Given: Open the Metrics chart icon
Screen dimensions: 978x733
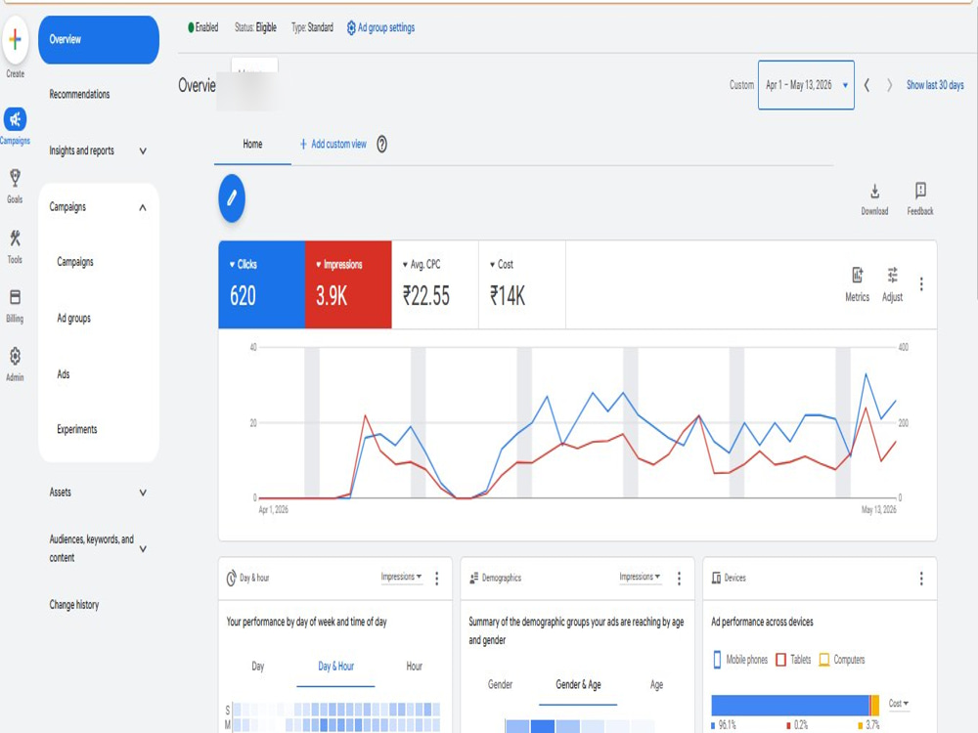Looking at the screenshot, I should click(x=857, y=275).
